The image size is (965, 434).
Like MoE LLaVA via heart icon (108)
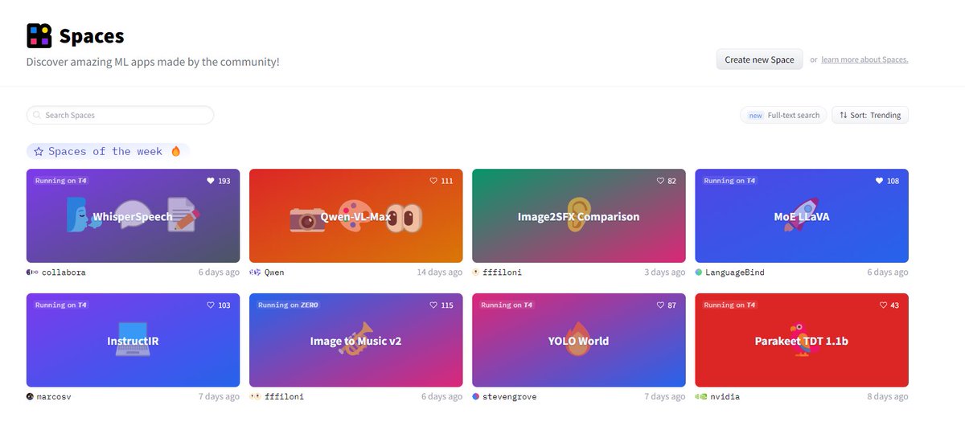tap(880, 181)
